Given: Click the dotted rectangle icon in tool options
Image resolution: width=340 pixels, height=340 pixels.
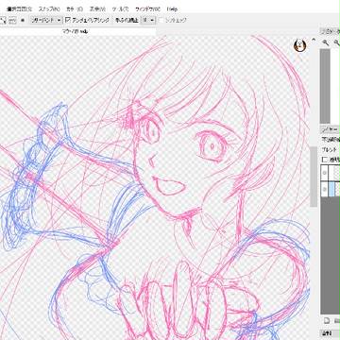Looking at the screenshot, I should click(x=12, y=21).
